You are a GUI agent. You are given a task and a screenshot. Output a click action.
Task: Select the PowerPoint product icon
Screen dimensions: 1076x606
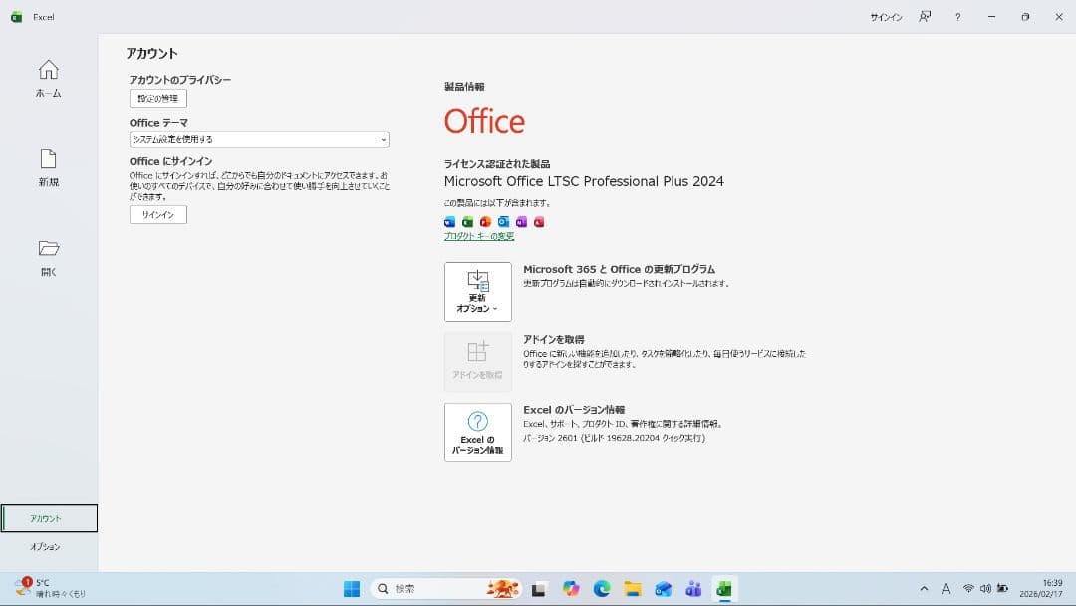point(485,222)
